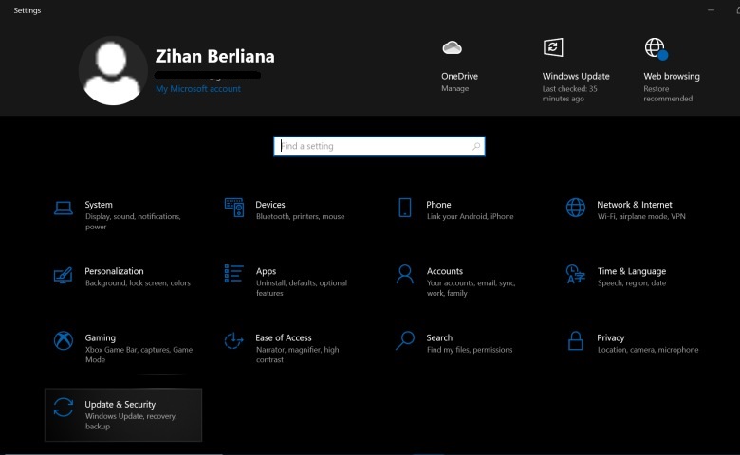The height and width of the screenshot is (455, 740).
Task: Select the Search magnifier category icon
Action: coord(405,341)
